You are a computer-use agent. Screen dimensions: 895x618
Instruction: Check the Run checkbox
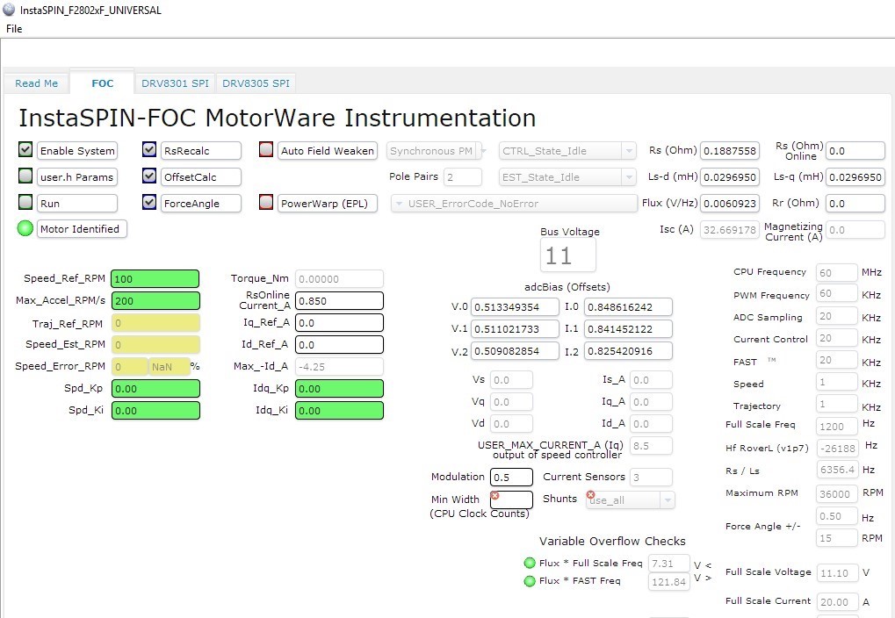click(25, 202)
